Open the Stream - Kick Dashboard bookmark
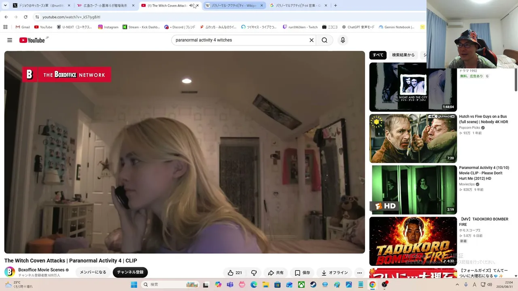The width and height of the screenshot is (518, 291). [x=141, y=27]
